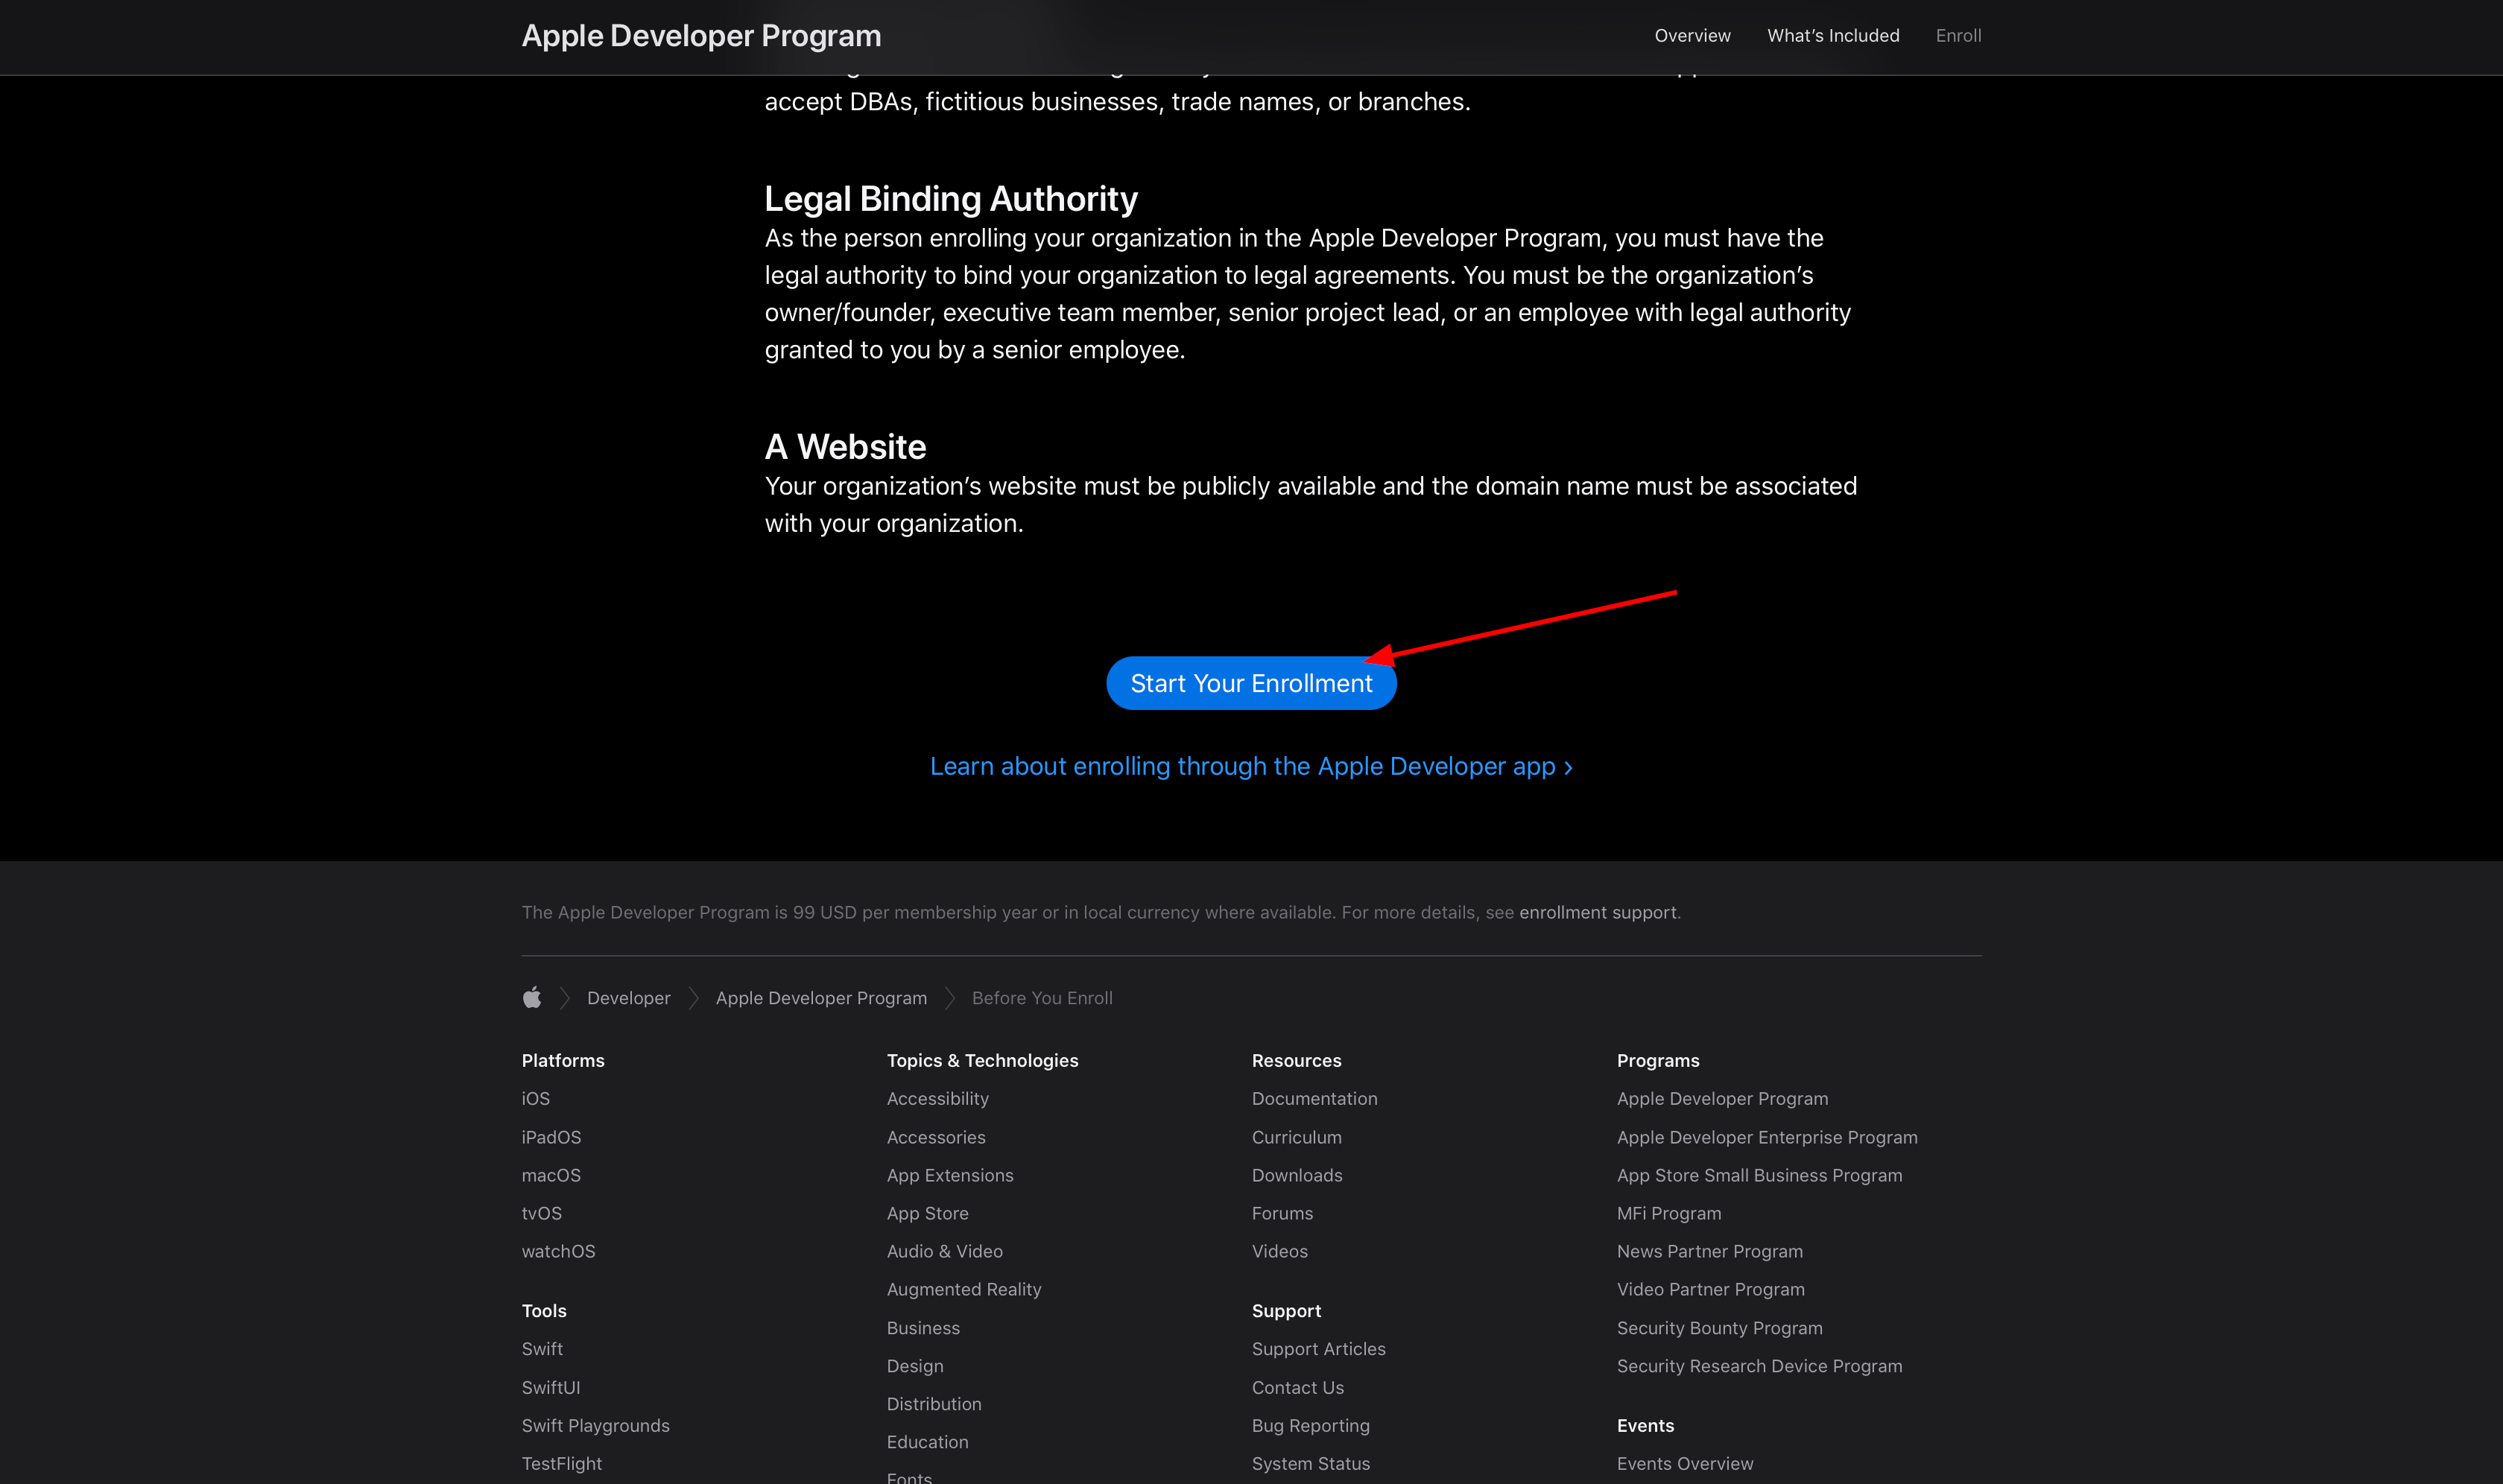Viewport: 2503px width, 1484px height.
Task: Open the Overview tab in top navigation
Action: point(1692,36)
